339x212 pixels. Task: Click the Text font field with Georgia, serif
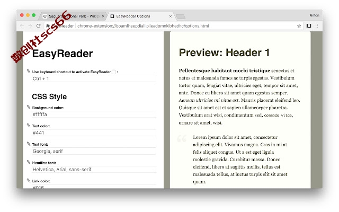(94, 151)
